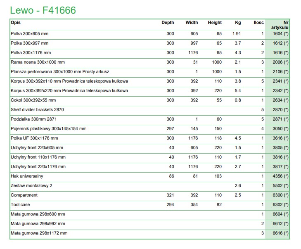Image resolution: width=301 pixels, height=249 pixels.
Task: Click width value '997'
Action: pyautogui.click(x=194, y=43)
